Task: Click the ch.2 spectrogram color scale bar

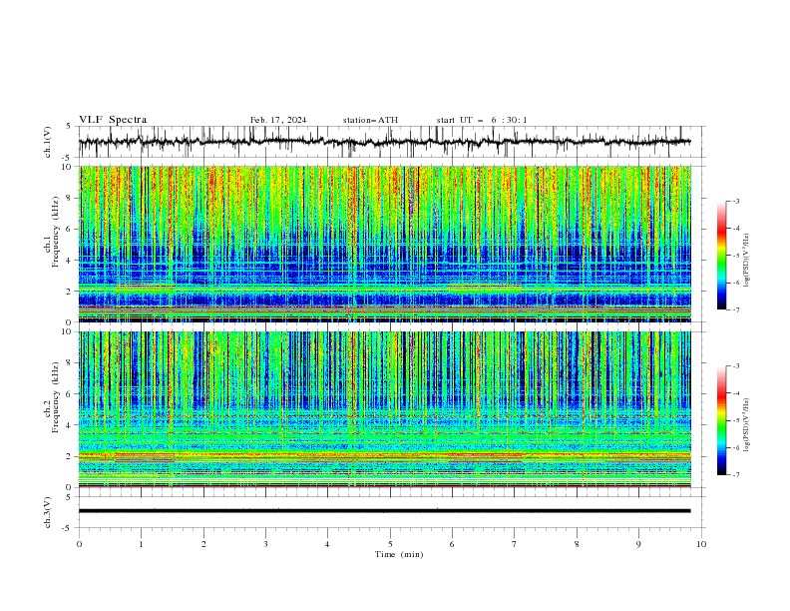Action: (x=721, y=420)
